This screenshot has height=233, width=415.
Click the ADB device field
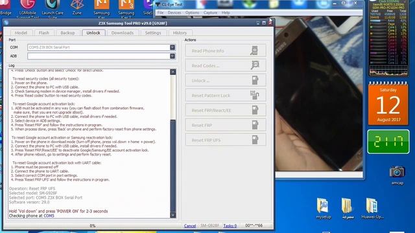(x=99, y=56)
